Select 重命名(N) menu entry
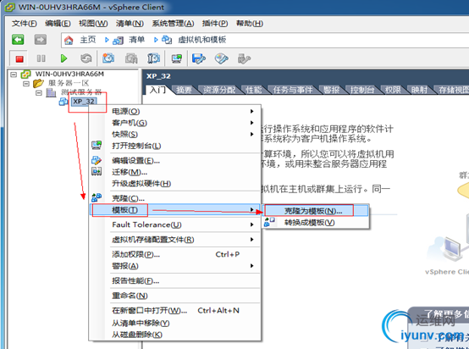 click(x=174, y=296)
